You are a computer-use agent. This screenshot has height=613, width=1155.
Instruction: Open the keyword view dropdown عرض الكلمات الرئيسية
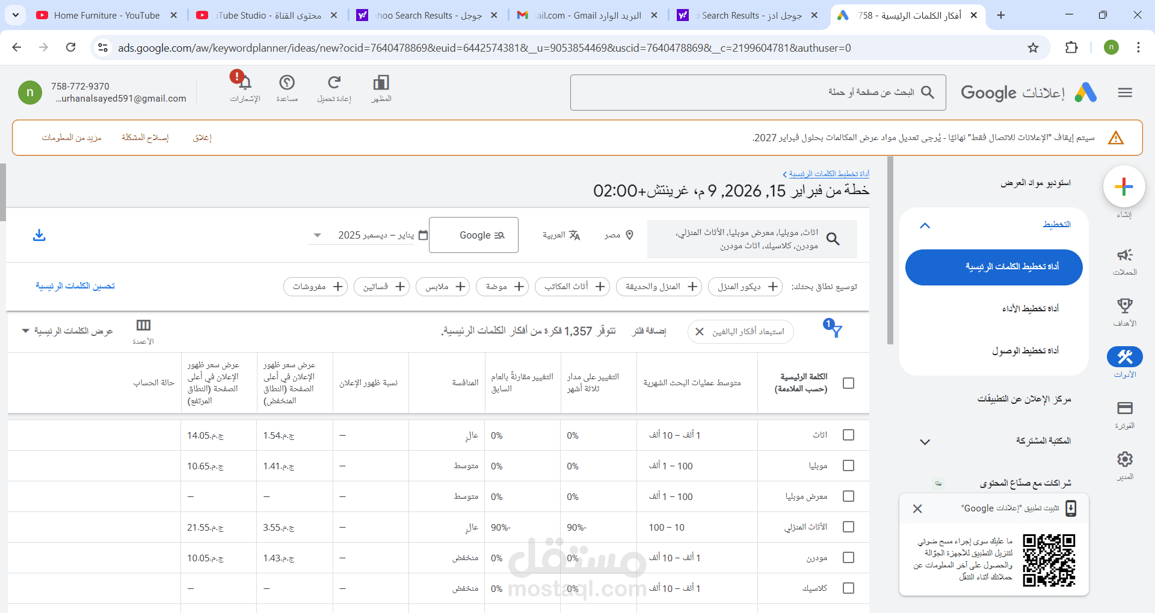coord(67,331)
